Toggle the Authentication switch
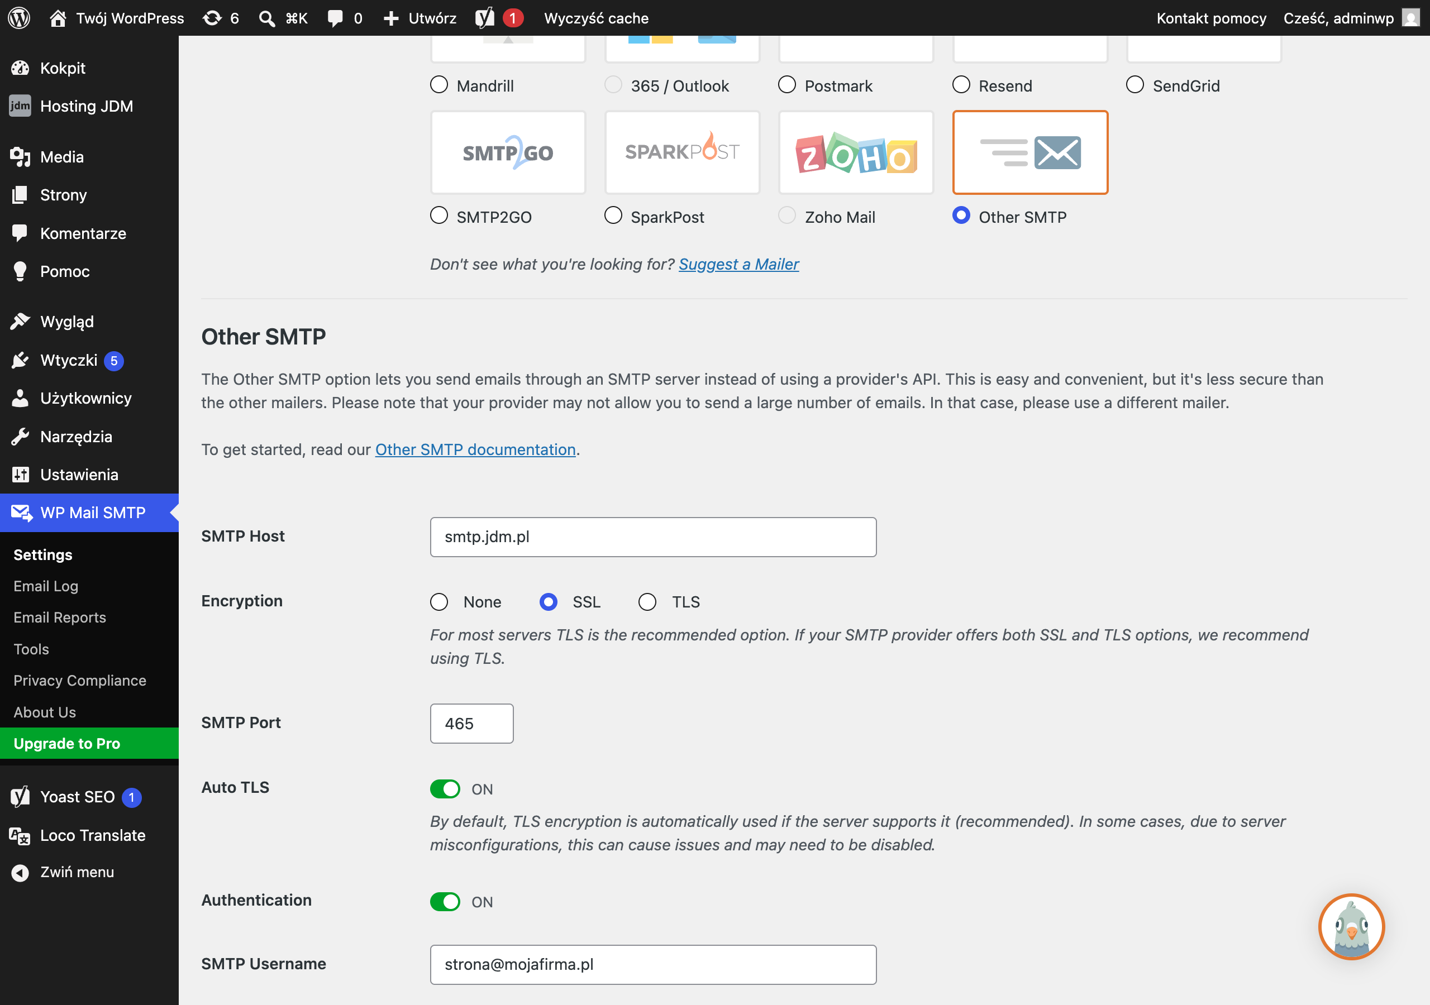The height and width of the screenshot is (1005, 1430). [x=445, y=902]
